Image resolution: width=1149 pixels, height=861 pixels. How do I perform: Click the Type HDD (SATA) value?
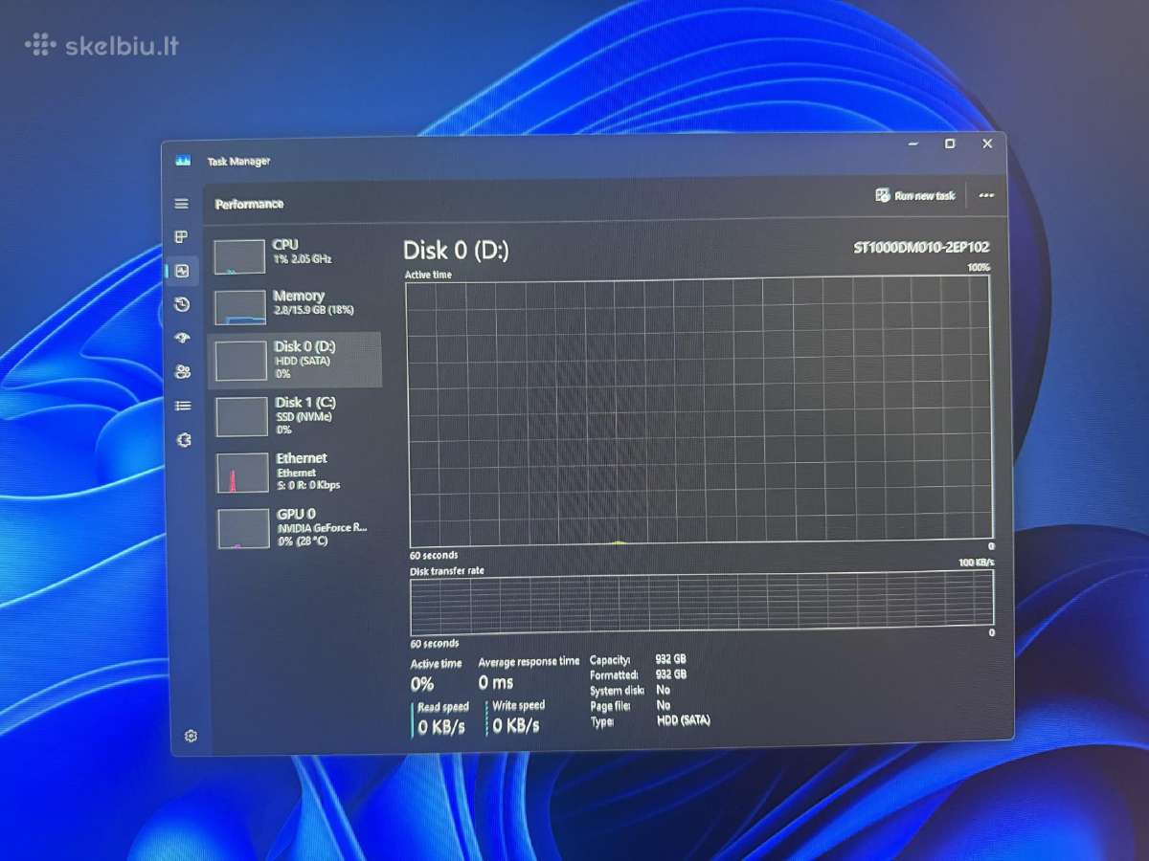pyautogui.click(x=683, y=720)
